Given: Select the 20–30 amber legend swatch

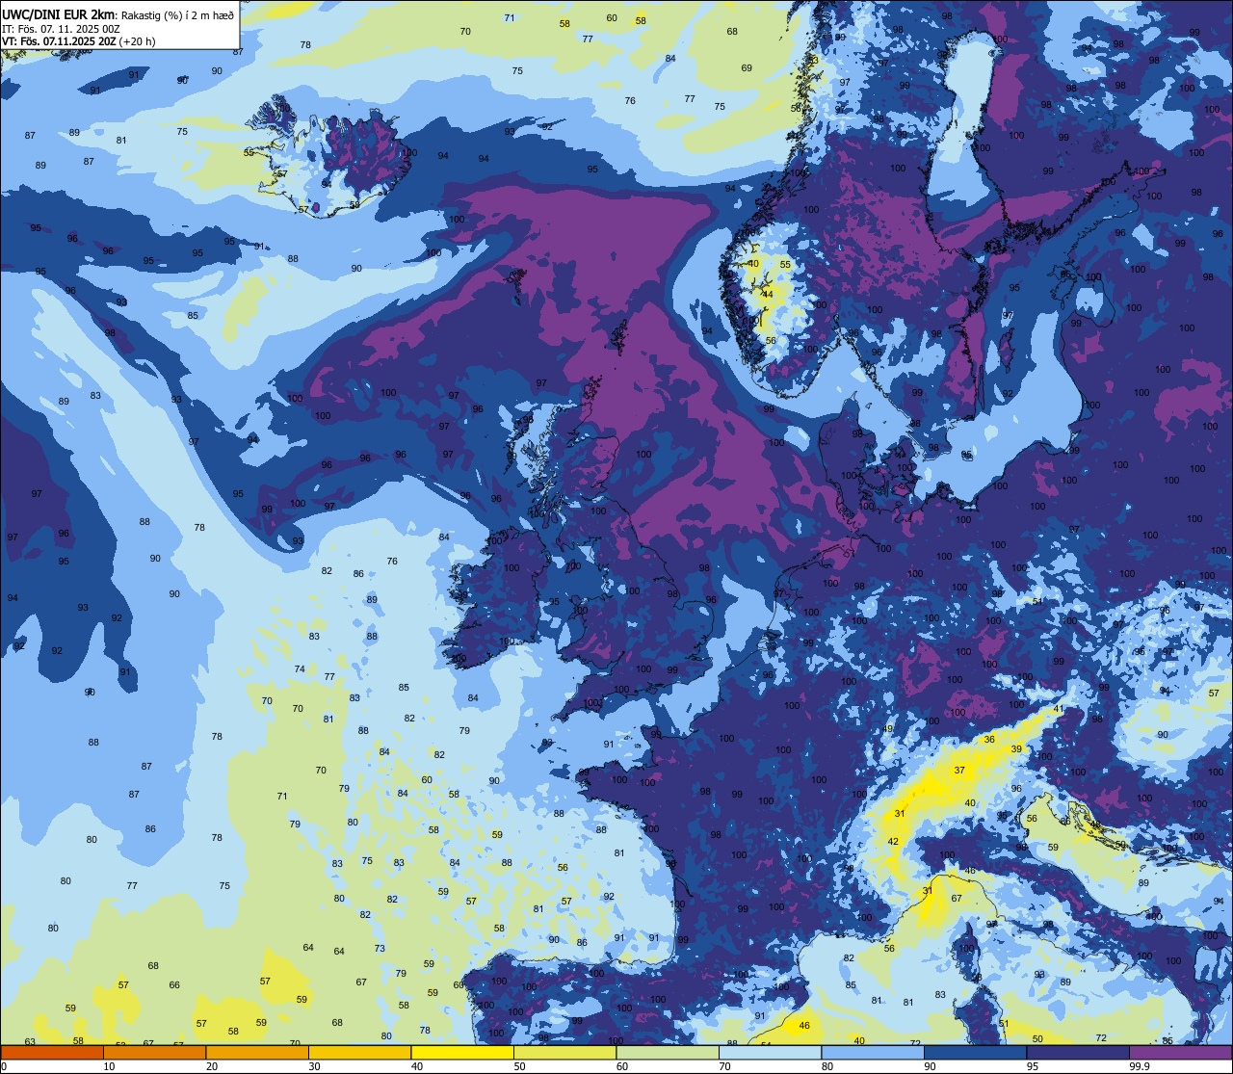Looking at the screenshot, I should point(257,1053).
